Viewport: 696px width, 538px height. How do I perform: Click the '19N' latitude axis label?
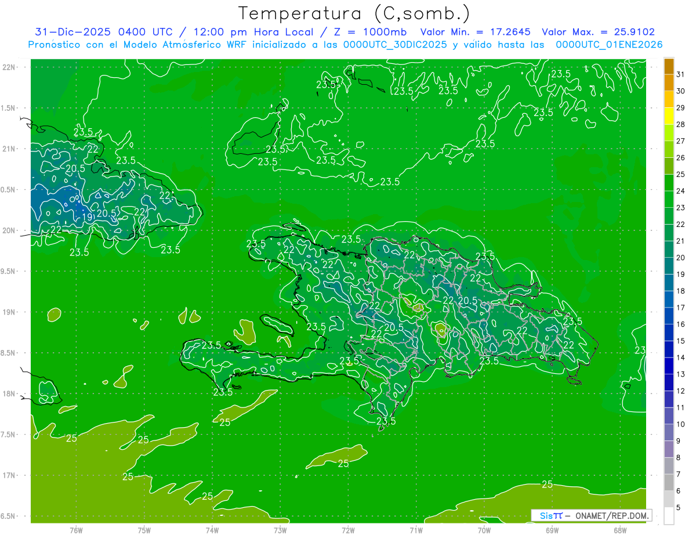9,312
